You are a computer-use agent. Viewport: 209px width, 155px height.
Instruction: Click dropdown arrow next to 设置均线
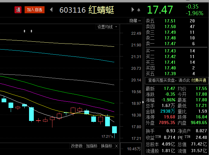click(116, 27)
